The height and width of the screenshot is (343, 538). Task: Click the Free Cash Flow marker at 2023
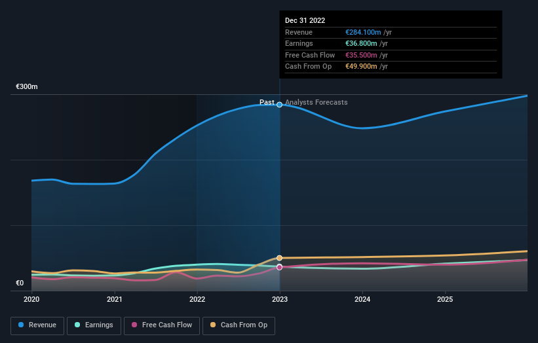(280, 267)
